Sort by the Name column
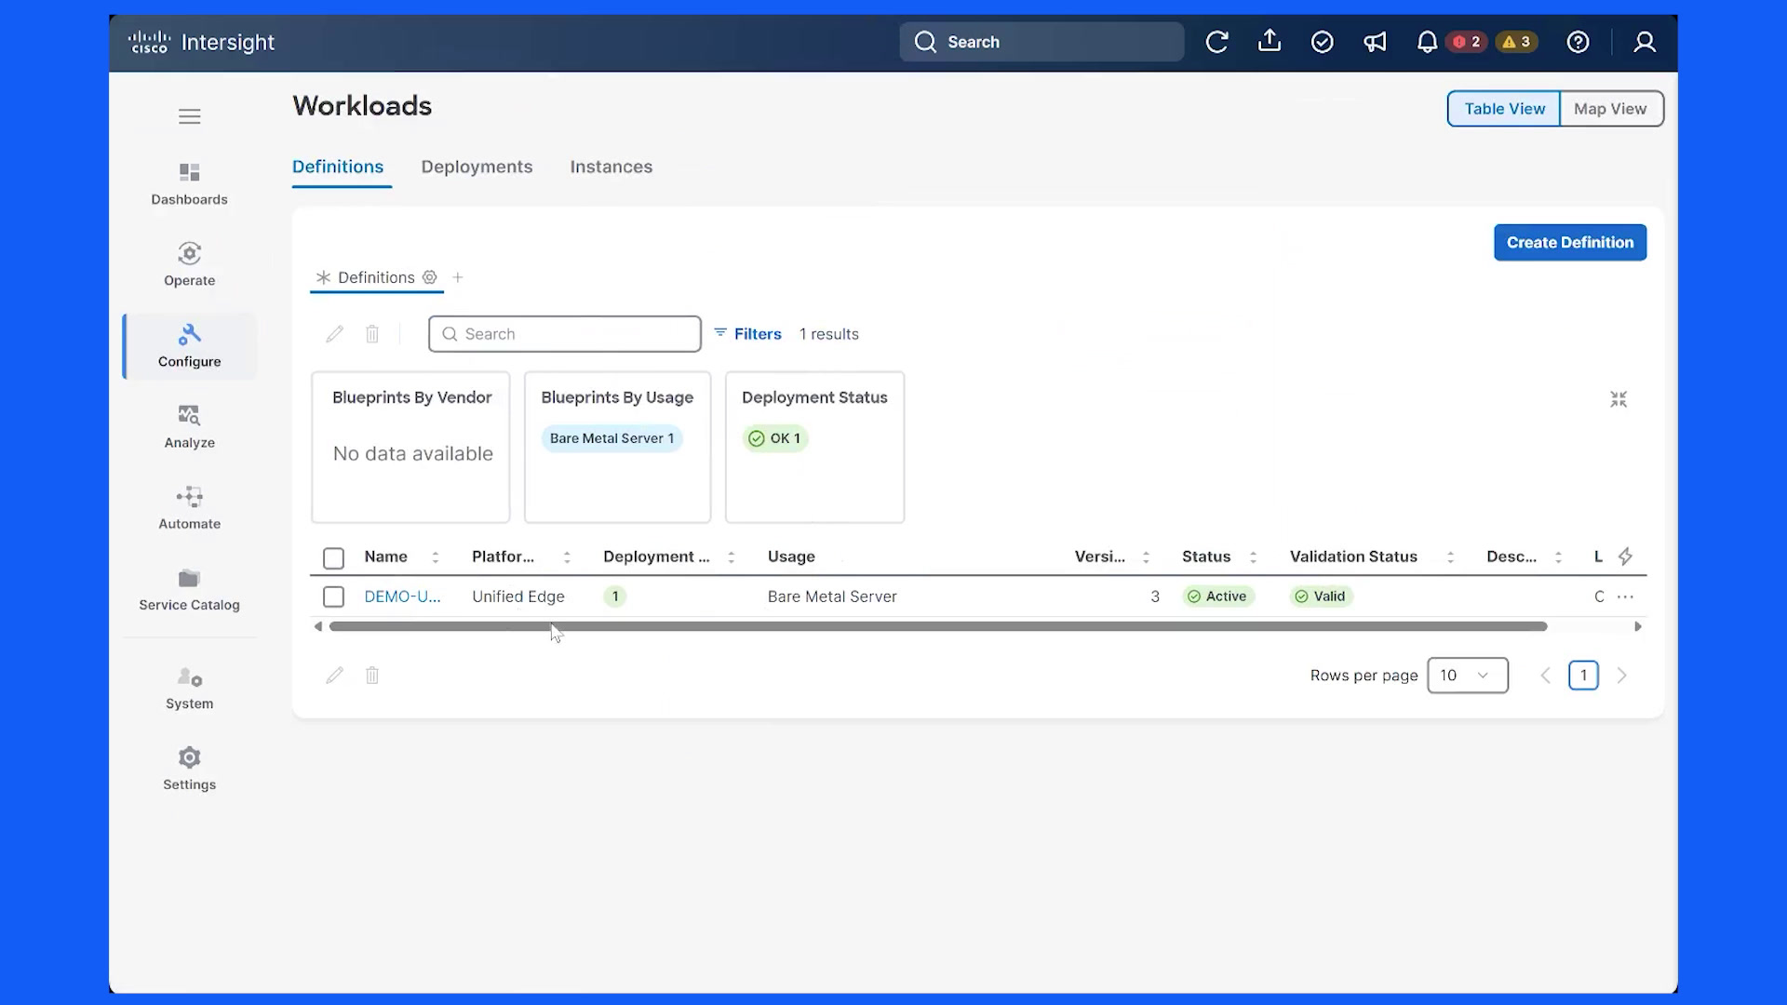The image size is (1787, 1005). pyautogui.click(x=435, y=557)
